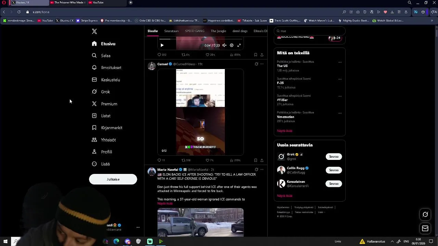Open the Cursed video thumbnail
This screenshot has height=246, width=438.
tap(201, 112)
